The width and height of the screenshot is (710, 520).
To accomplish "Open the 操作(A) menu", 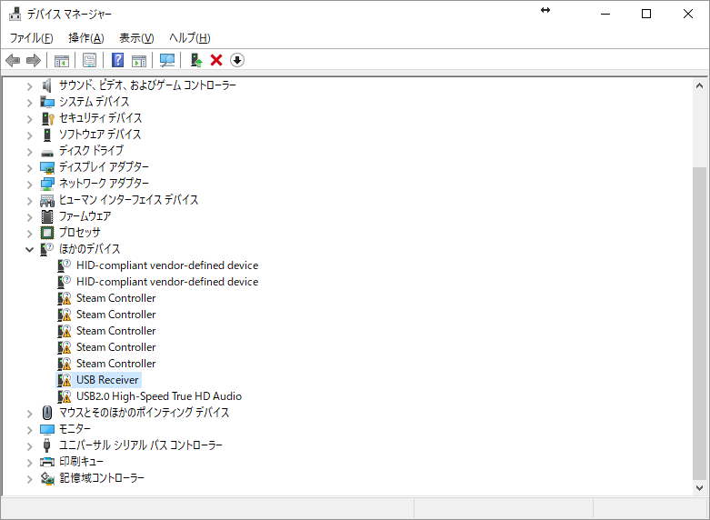I will click(86, 37).
